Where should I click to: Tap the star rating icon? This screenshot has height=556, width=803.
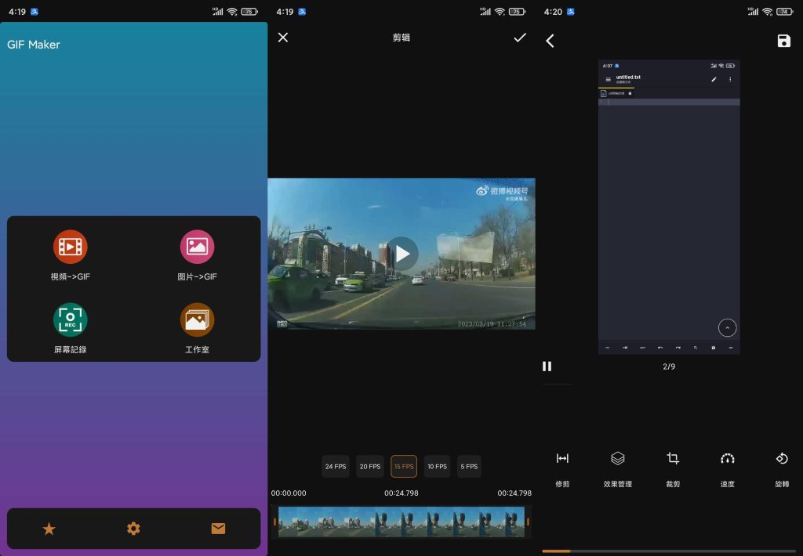click(49, 529)
